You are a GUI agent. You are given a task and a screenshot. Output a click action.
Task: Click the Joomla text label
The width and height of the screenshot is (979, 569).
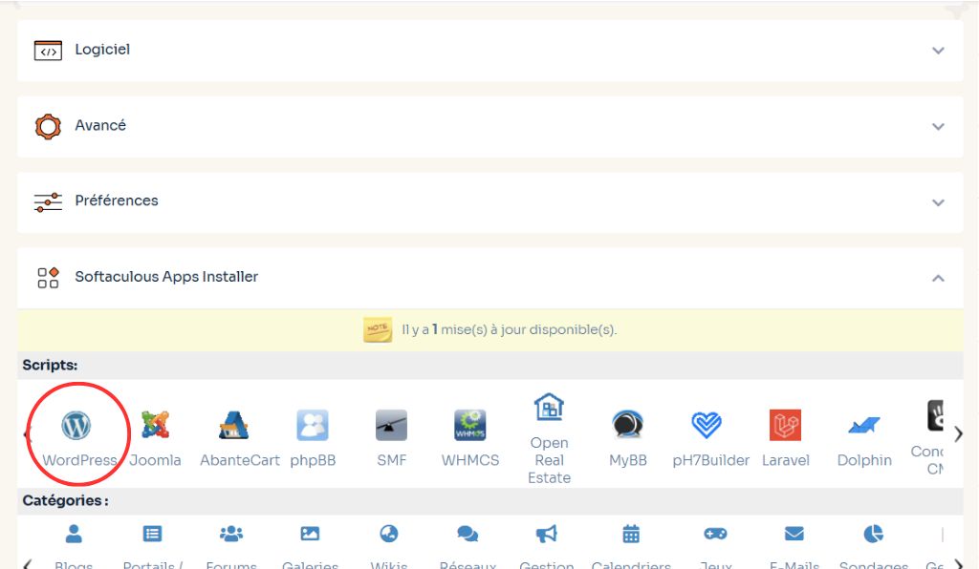155,460
